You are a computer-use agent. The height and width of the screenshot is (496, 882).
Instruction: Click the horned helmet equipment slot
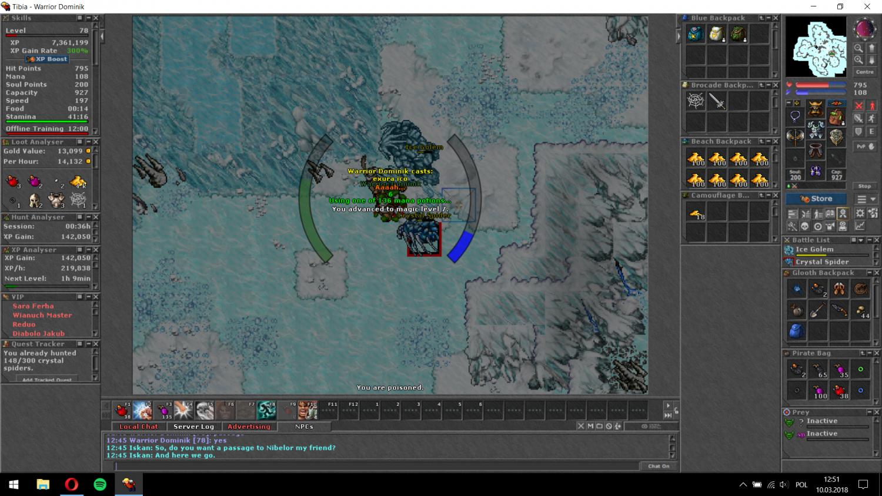click(x=815, y=109)
